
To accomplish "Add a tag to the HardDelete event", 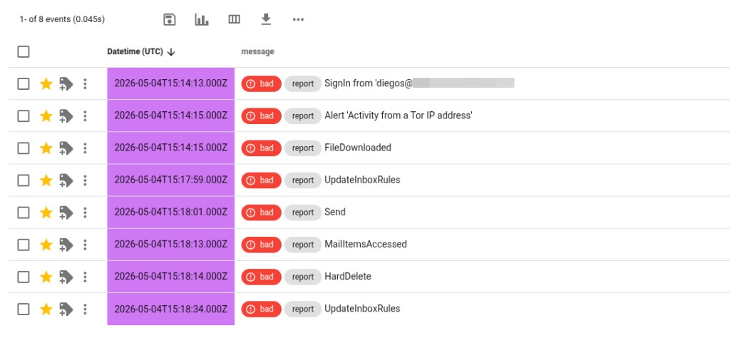I will 66,277.
